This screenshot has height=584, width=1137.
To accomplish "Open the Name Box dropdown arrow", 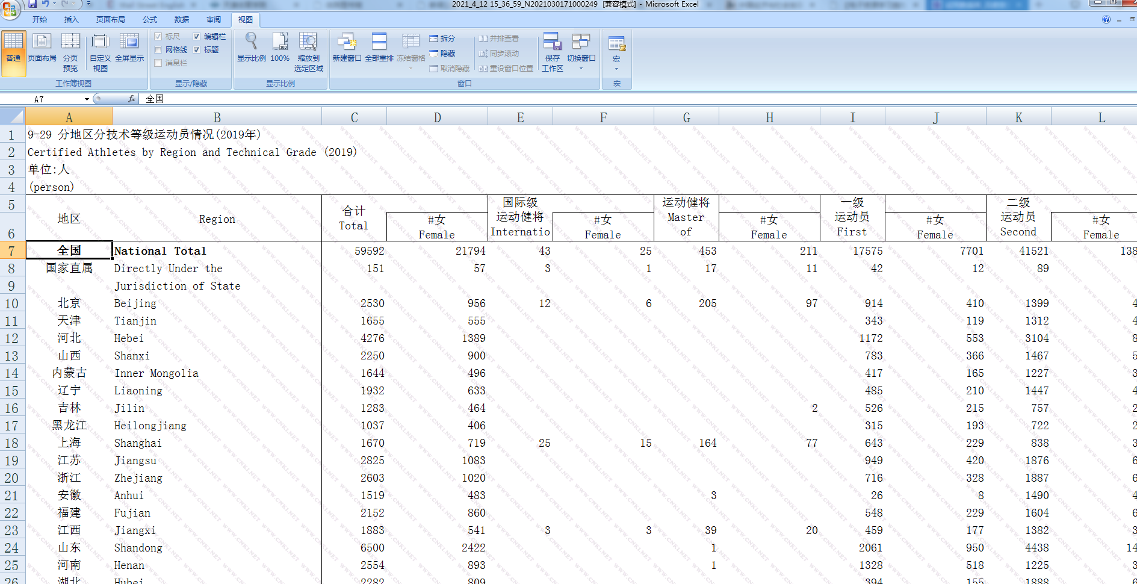I will (x=87, y=99).
